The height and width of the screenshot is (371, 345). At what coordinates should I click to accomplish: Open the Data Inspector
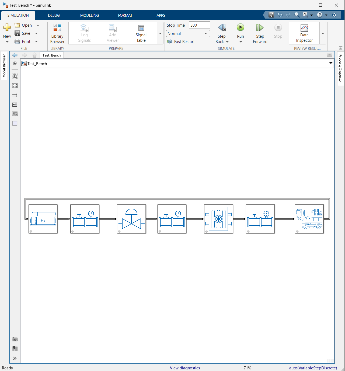pyautogui.click(x=304, y=33)
